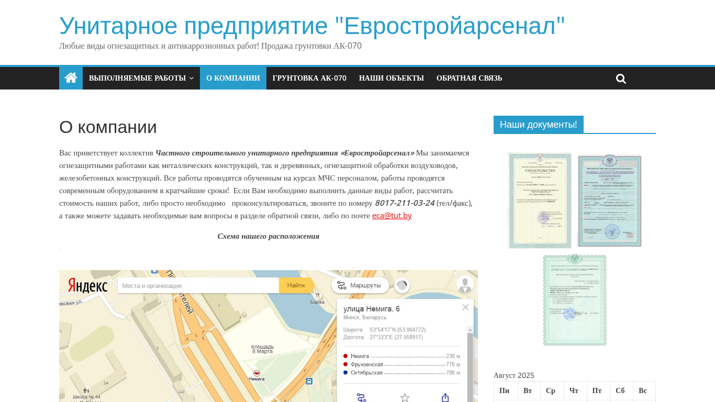Click the Вт calendar column header
This screenshot has width=715, height=402.
[529, 391]
